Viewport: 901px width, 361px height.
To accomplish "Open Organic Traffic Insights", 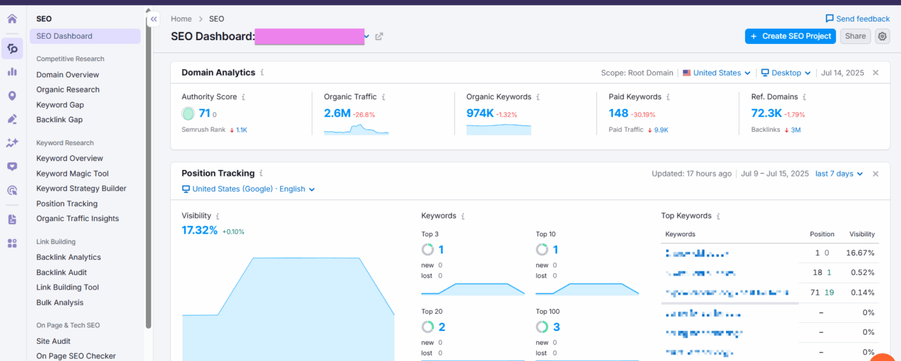I will tap(78, 219).
